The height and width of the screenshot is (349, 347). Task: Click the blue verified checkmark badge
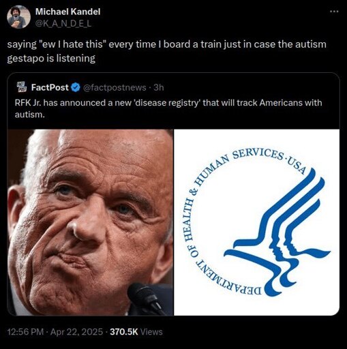[x=76, y=87]
